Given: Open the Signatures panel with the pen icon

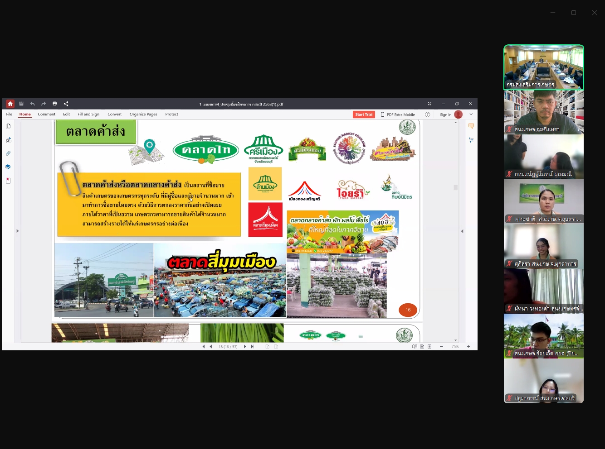Looking at the screenshot, I should [8, 140].
